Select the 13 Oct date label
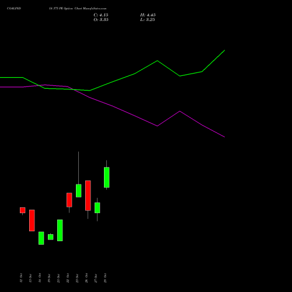 30,278
